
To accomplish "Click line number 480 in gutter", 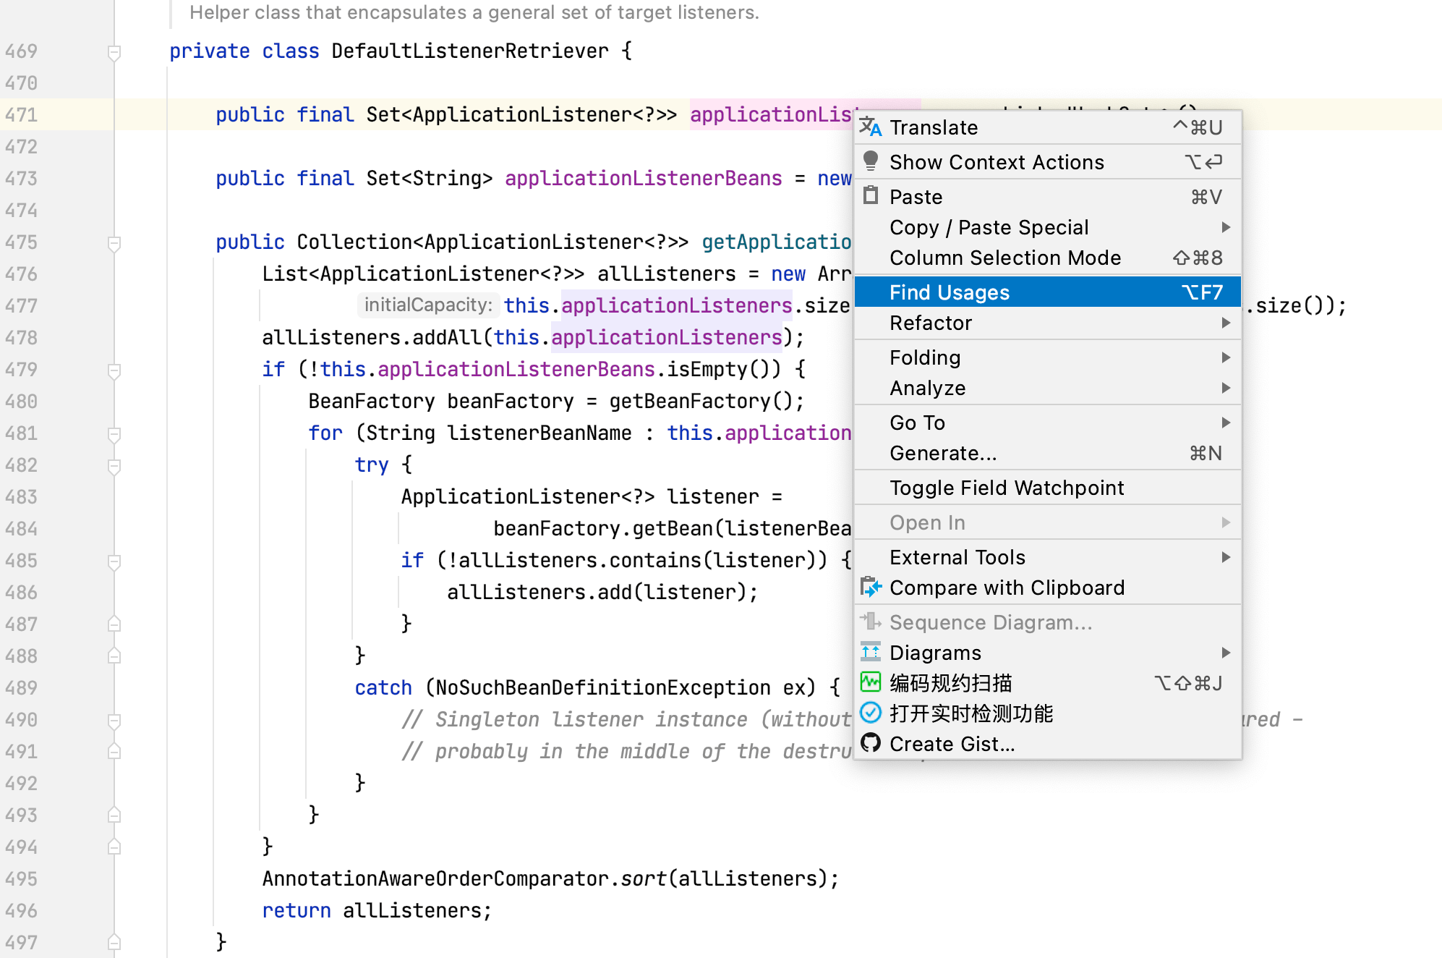I will click(22, 402).
